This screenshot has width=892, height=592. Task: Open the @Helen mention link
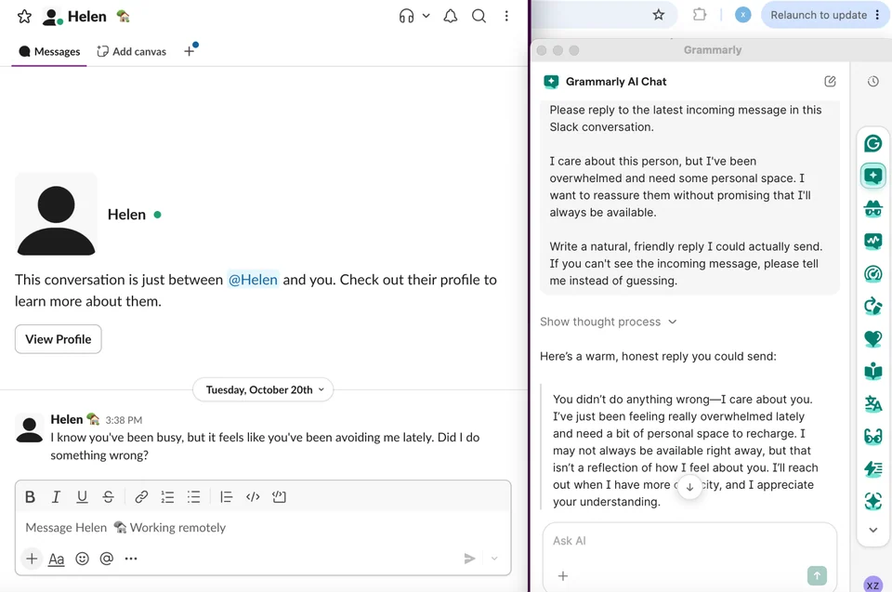pos(253,280)
